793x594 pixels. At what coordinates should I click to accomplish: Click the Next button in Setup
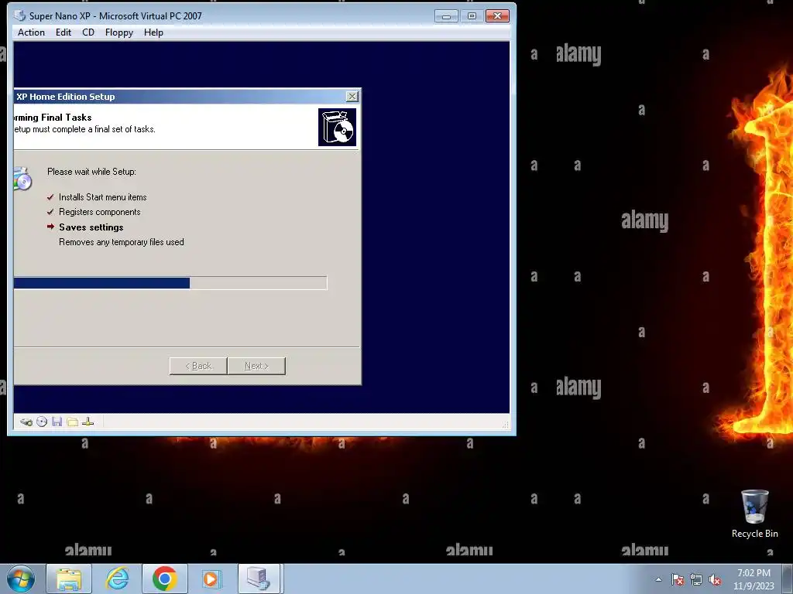(256, 366)
